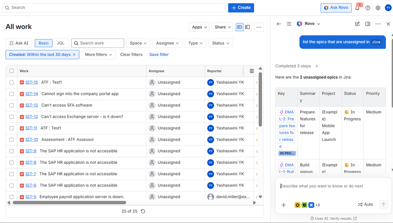
Task: Click the unassigned avatar for SIT-14
Action: coord(152,94)
